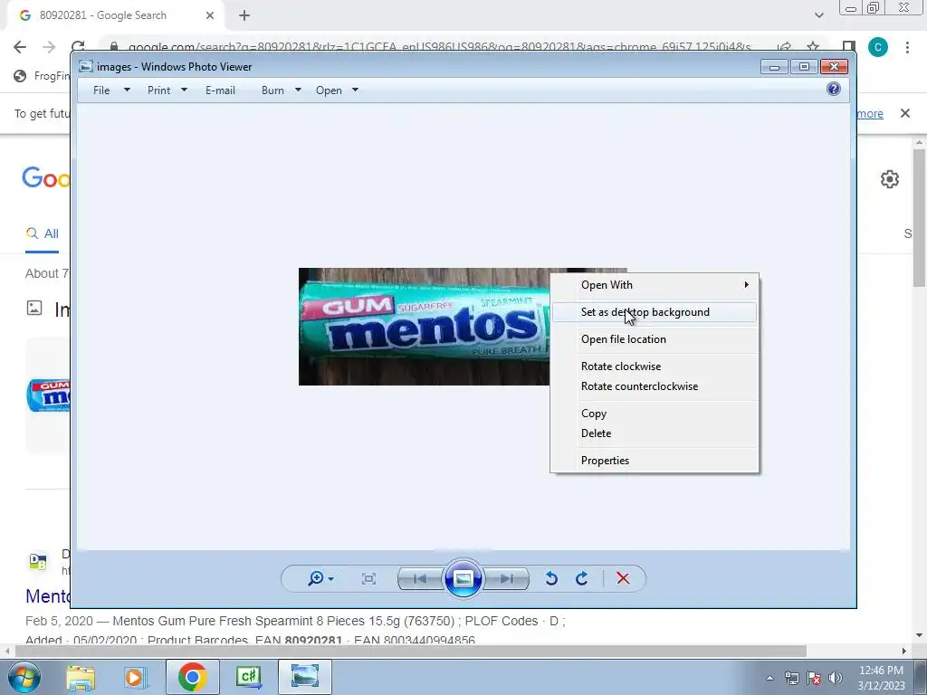This screenshot has width=927, height=695.
Task: Select Open file location
Action: click(655, 339)
